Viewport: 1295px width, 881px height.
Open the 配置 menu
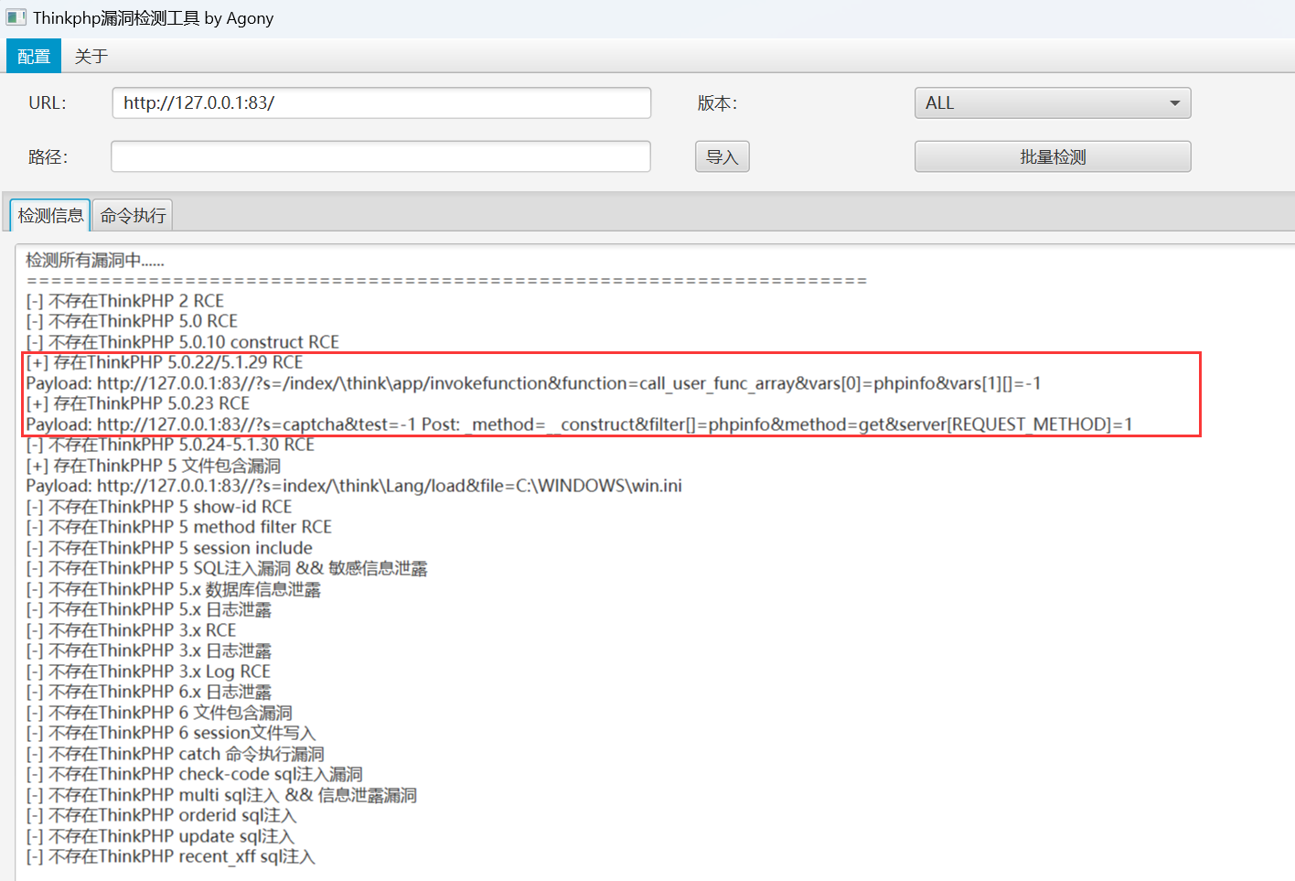[34, 56]
